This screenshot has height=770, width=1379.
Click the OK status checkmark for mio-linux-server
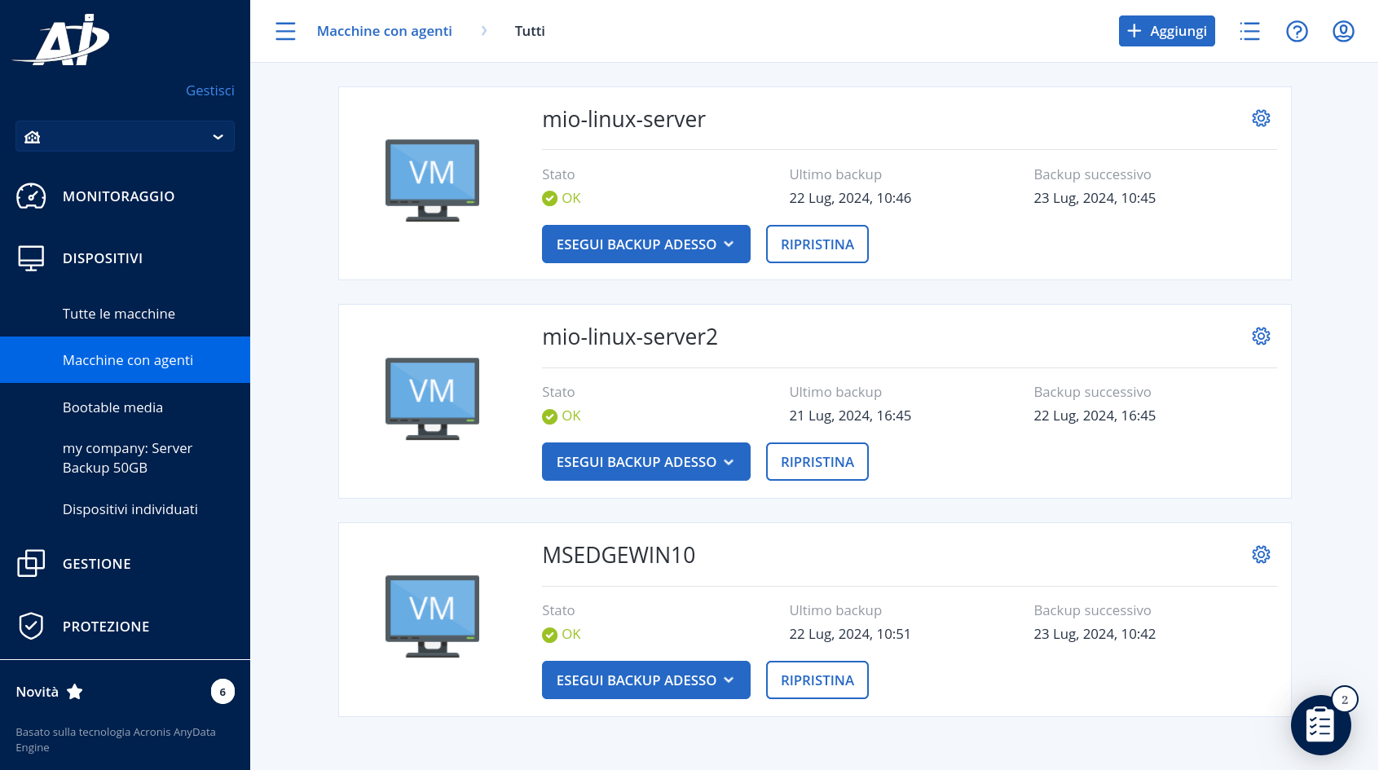coord(550,198)
